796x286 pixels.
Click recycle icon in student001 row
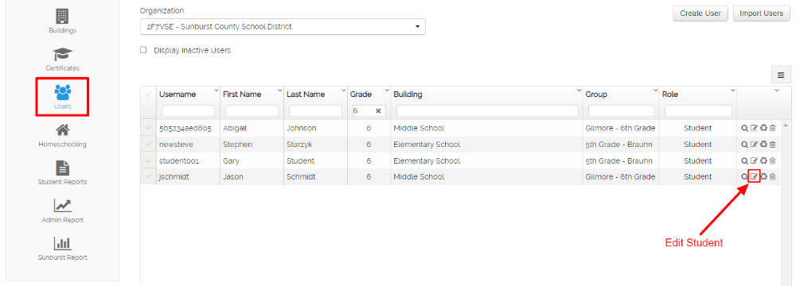(763, 160)
